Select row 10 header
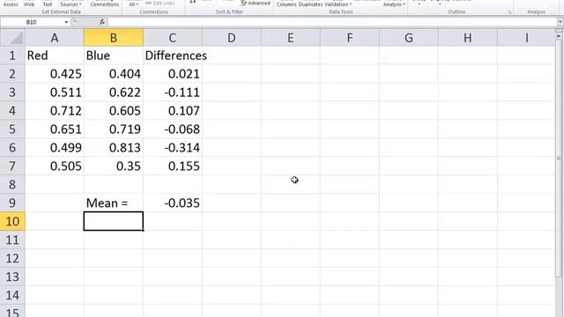The image size is (564, 317). pos(12,221)
